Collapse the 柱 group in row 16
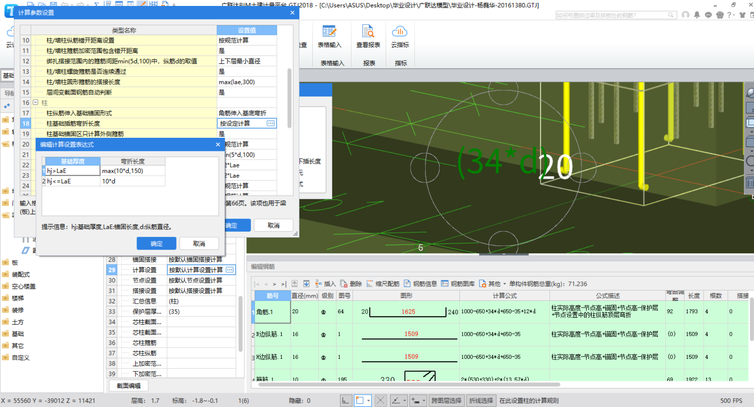The width and height of the screenshot is (754, 407). 35,102
